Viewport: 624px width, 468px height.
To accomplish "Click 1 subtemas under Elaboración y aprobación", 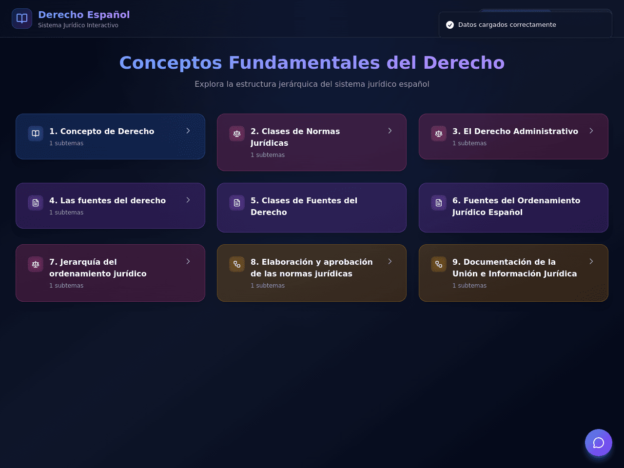I will coord(268,286).
